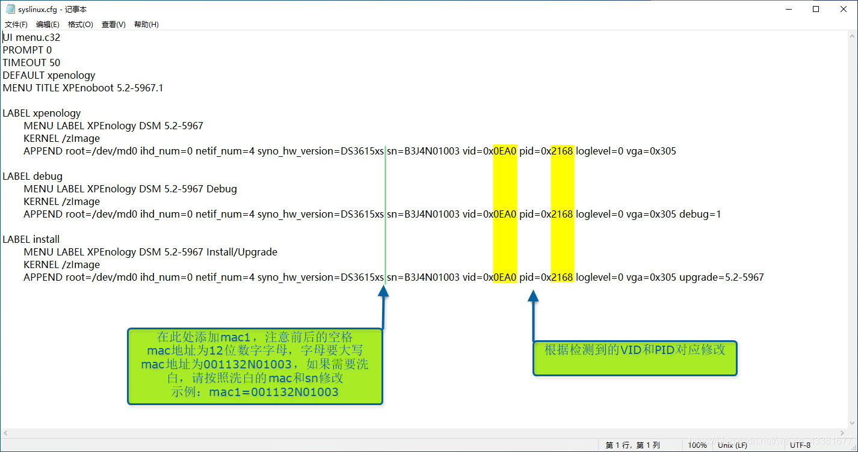858x452 pixels.
Task: Click '0EA0' vid value in xpenology APPEND line
Action: coord(505,151)
